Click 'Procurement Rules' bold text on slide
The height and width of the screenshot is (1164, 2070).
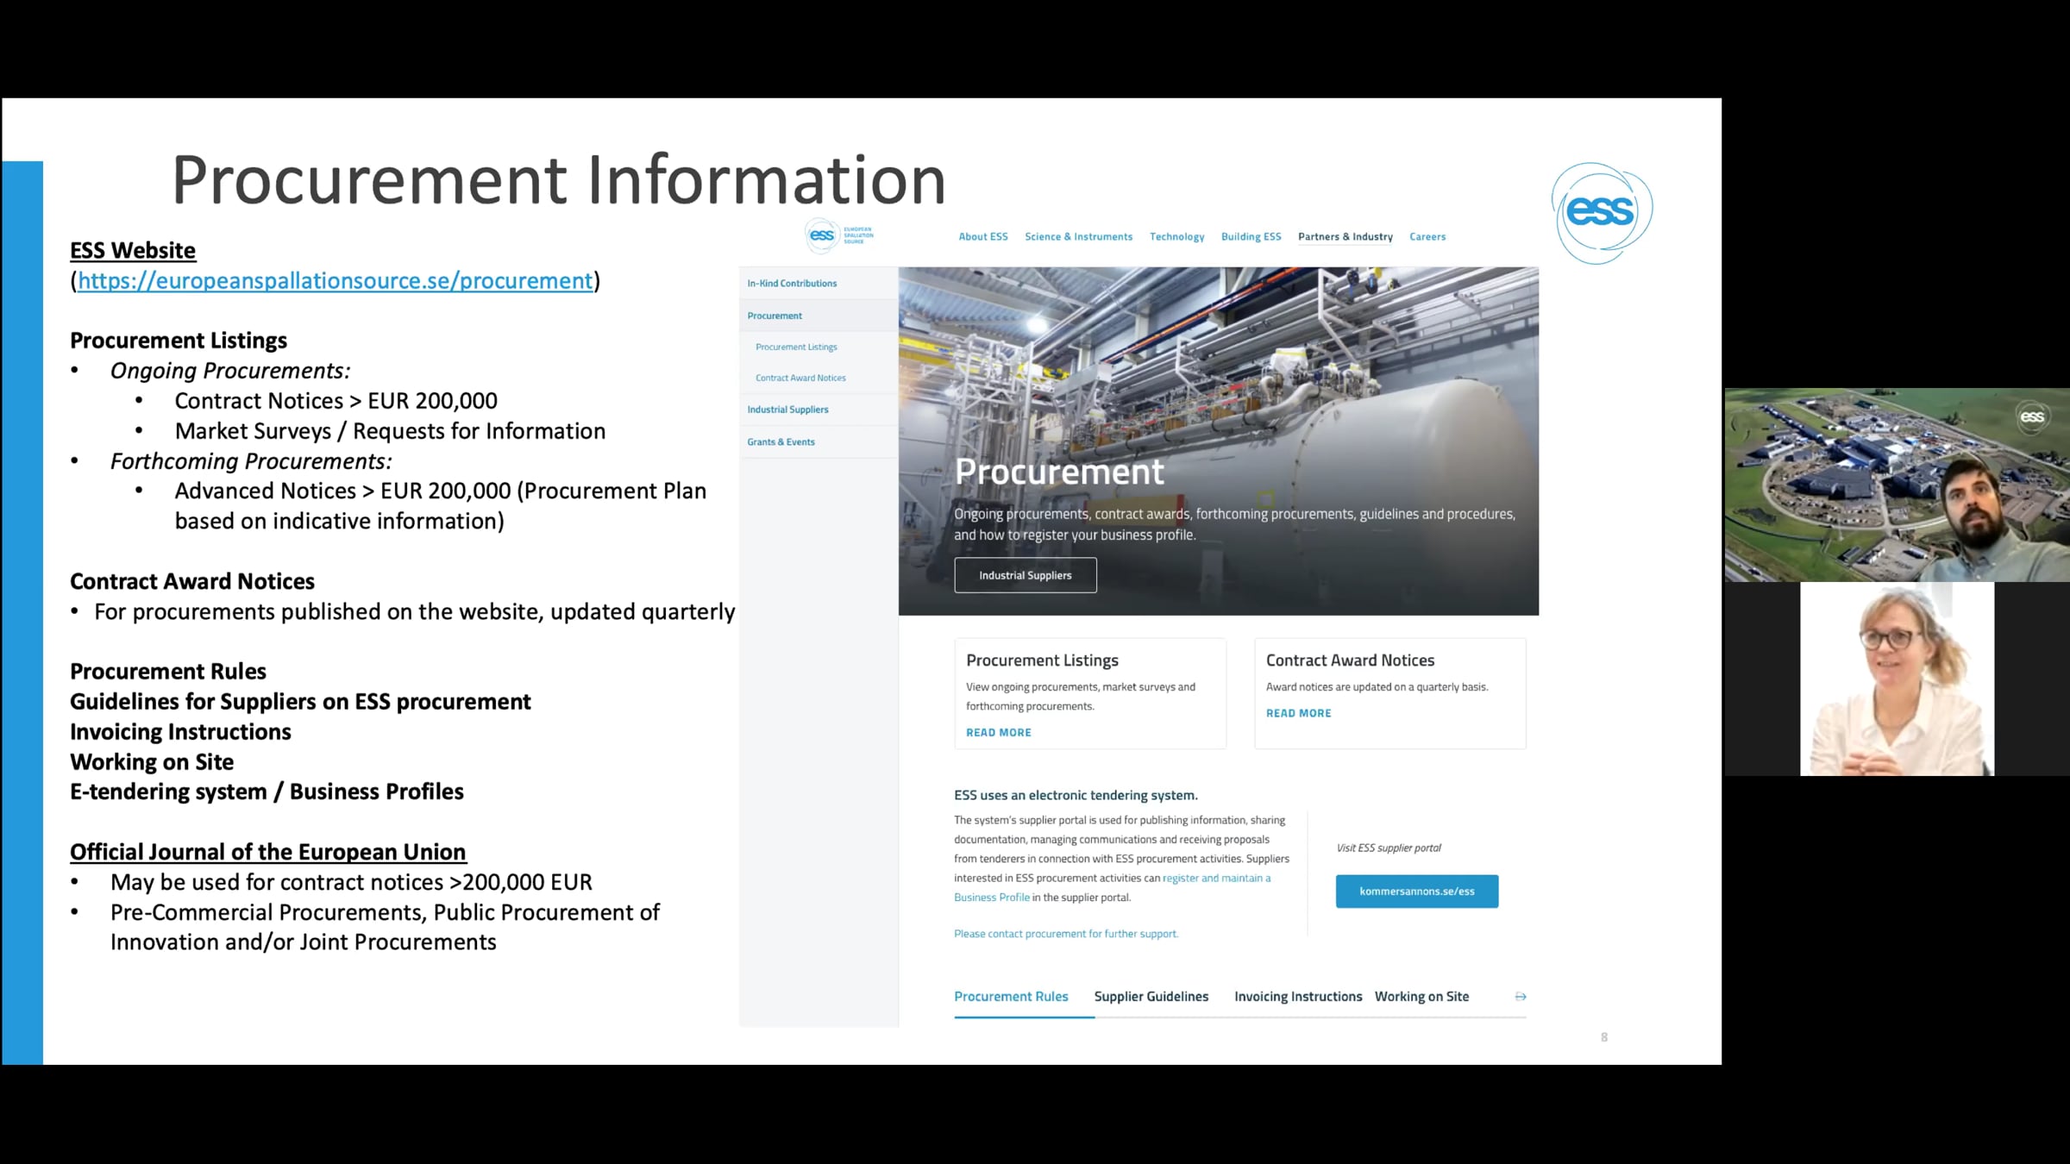(168, 672)
